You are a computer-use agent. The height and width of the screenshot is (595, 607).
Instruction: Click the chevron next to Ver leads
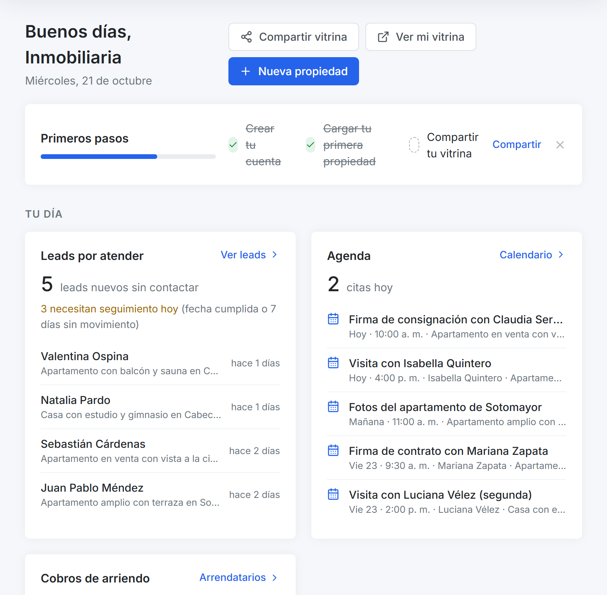point(275,255)
